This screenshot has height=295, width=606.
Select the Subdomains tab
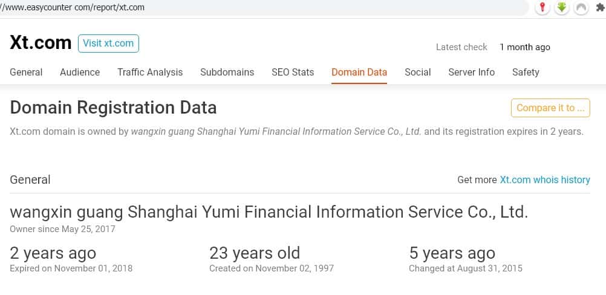coord(227,72)
